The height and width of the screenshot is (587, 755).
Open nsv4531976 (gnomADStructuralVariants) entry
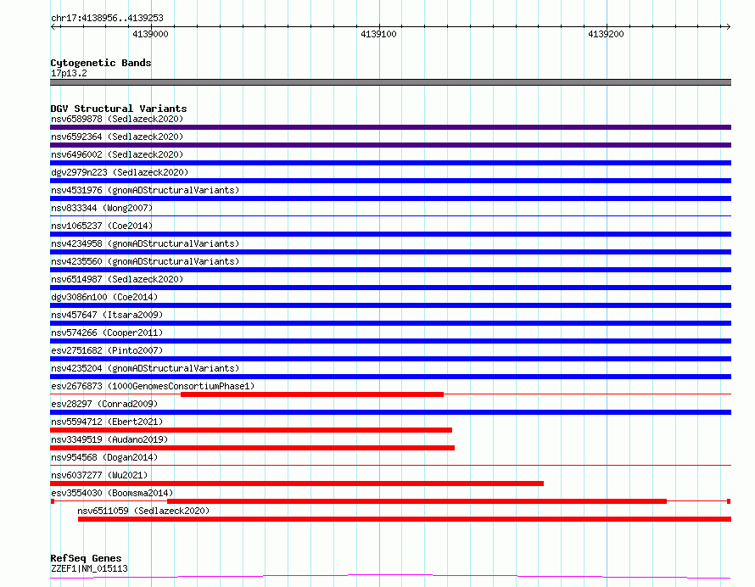[x=145, y=190]
